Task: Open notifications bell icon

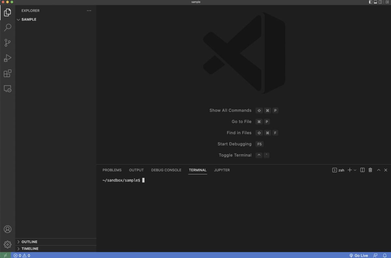Action: click(385, 255)
